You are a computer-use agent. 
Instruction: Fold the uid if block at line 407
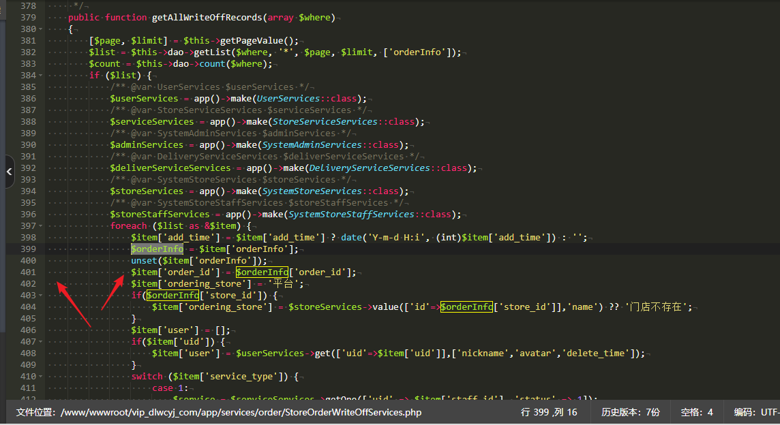tap(42, 342)
